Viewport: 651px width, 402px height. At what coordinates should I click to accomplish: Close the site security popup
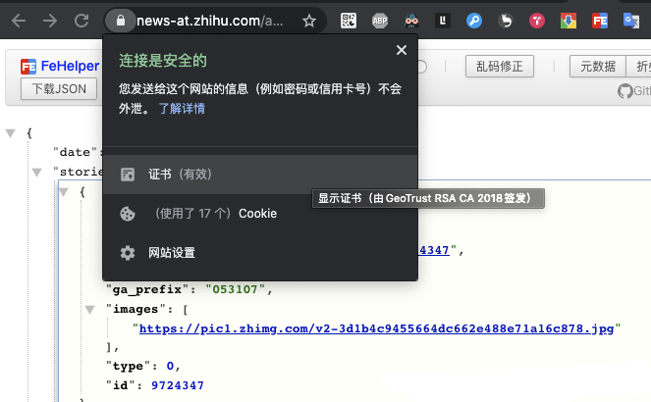(402, 50)
